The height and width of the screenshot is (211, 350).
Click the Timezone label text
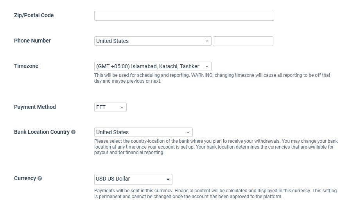click(26, 66)
